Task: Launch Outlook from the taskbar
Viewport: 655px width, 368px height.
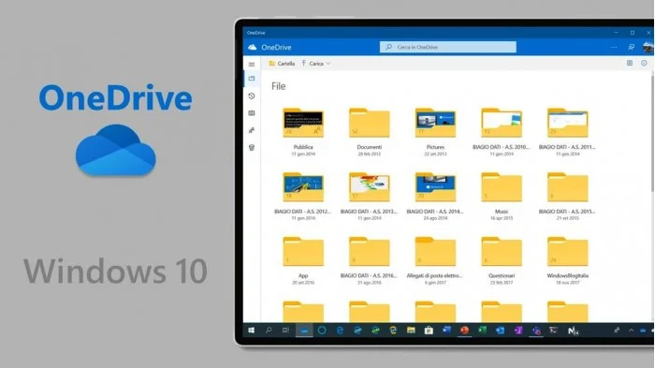Action: [500, 331]
